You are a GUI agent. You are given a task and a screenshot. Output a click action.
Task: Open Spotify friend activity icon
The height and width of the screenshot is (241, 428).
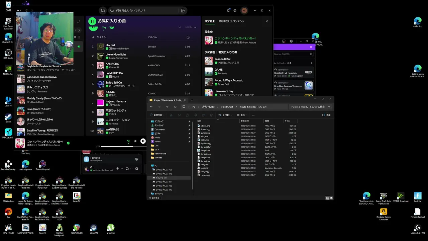[x=235, y=10]
